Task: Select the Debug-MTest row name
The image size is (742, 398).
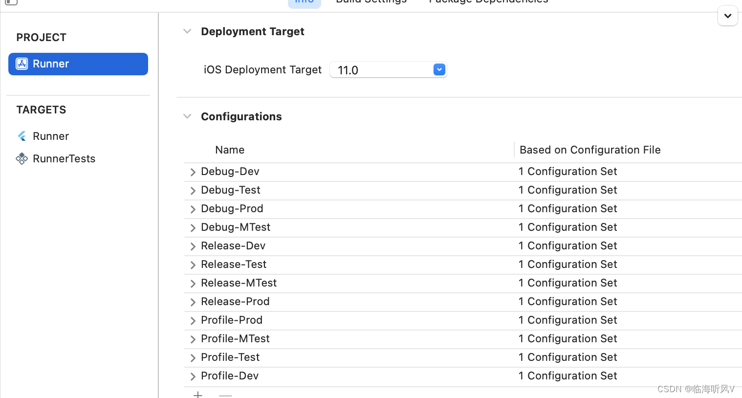Action: (236, 227)
